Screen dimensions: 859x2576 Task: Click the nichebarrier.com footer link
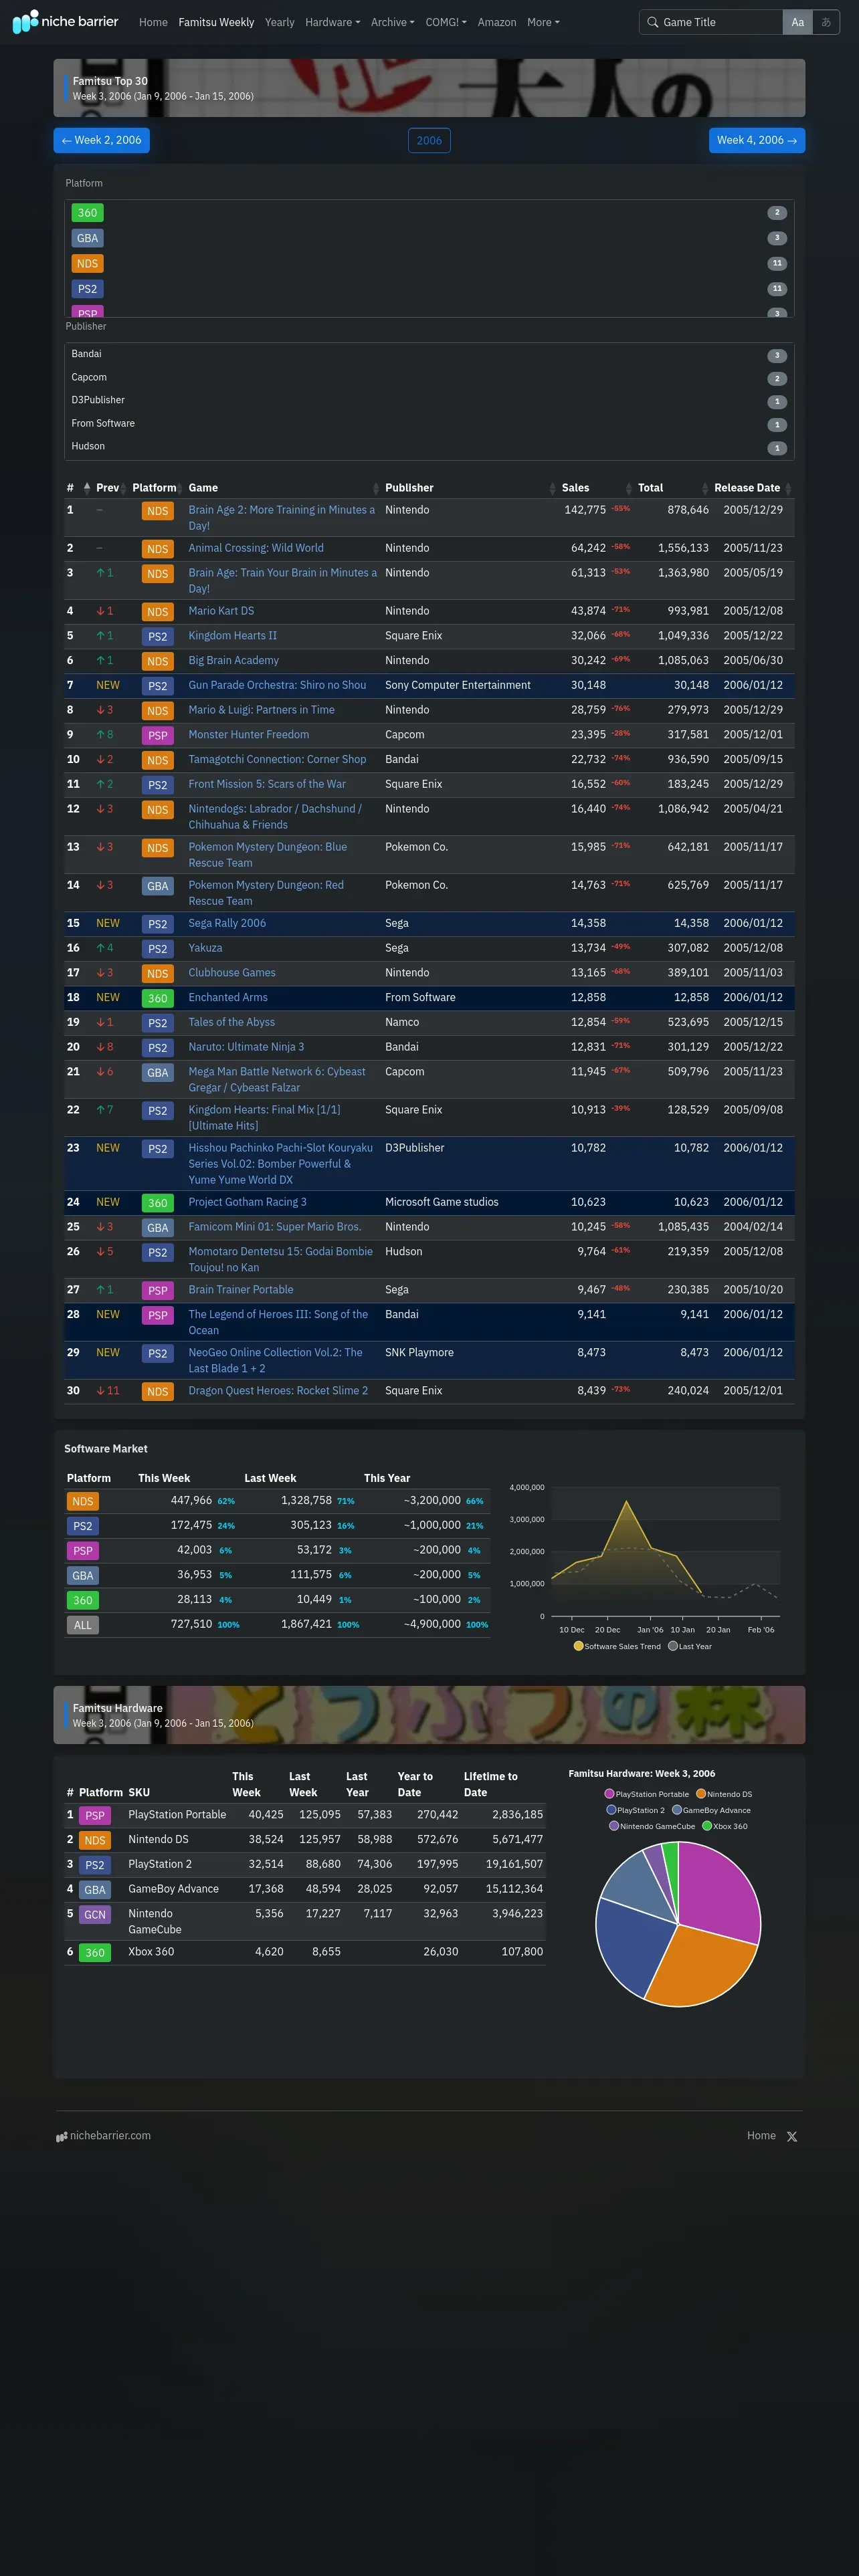[103, 2136]
